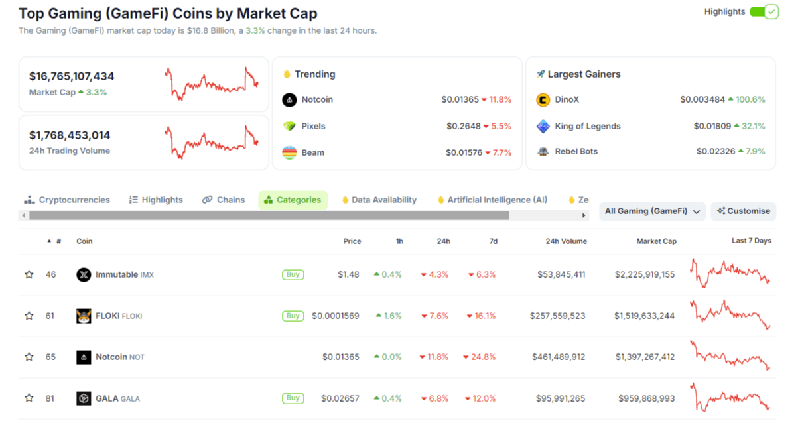
Task: Sort by the 24h Volume column header
Action: [566, 241]
